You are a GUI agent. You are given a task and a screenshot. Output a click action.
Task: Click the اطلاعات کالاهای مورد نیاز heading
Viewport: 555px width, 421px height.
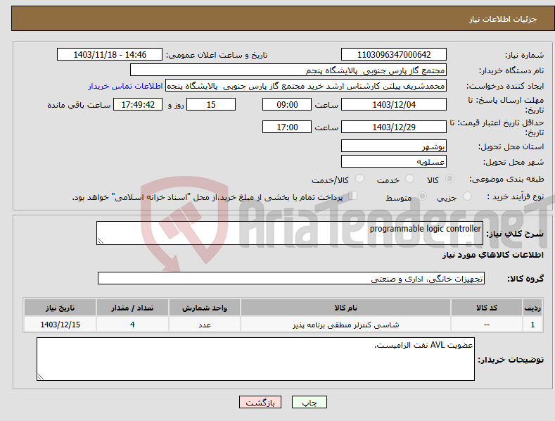click(x=492, y=255)
